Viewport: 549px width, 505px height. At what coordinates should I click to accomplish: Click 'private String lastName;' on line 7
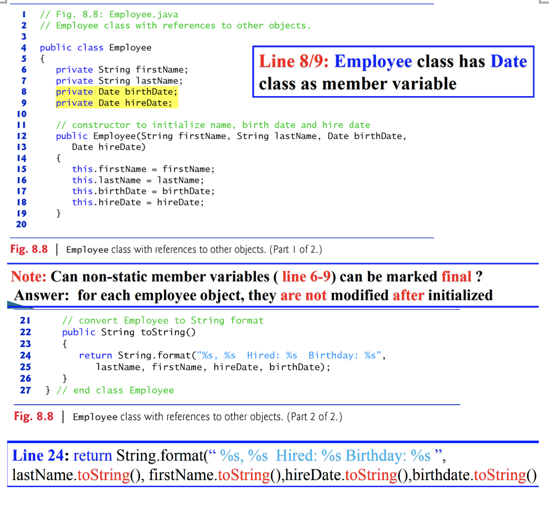[x=120, y=81]
